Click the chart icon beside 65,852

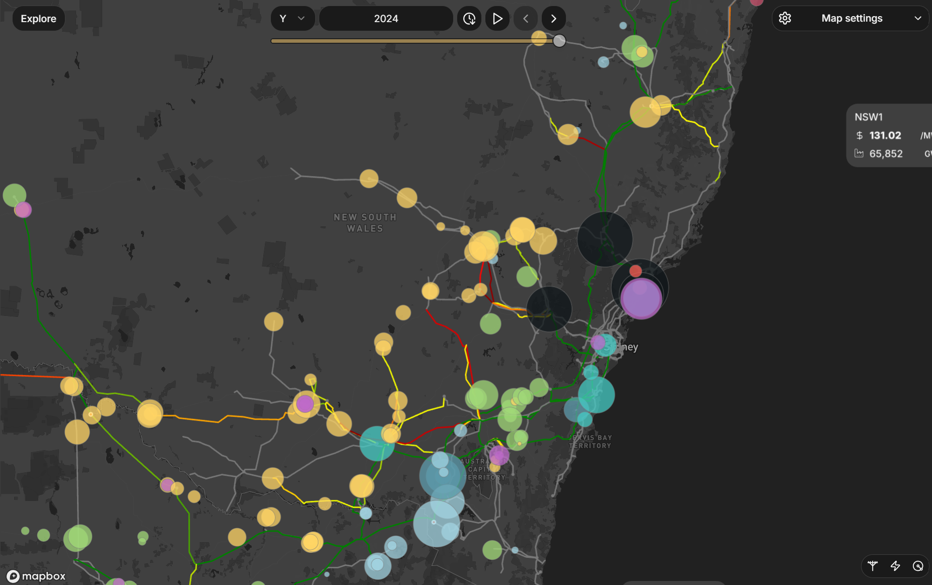[859, 153]
